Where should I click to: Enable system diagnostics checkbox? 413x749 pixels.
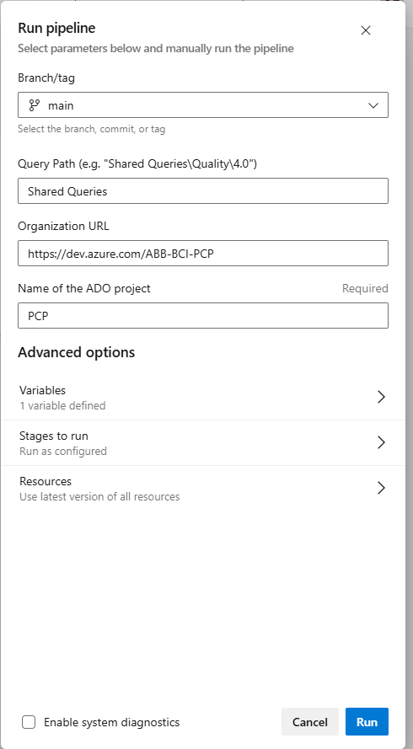point(29,722)
